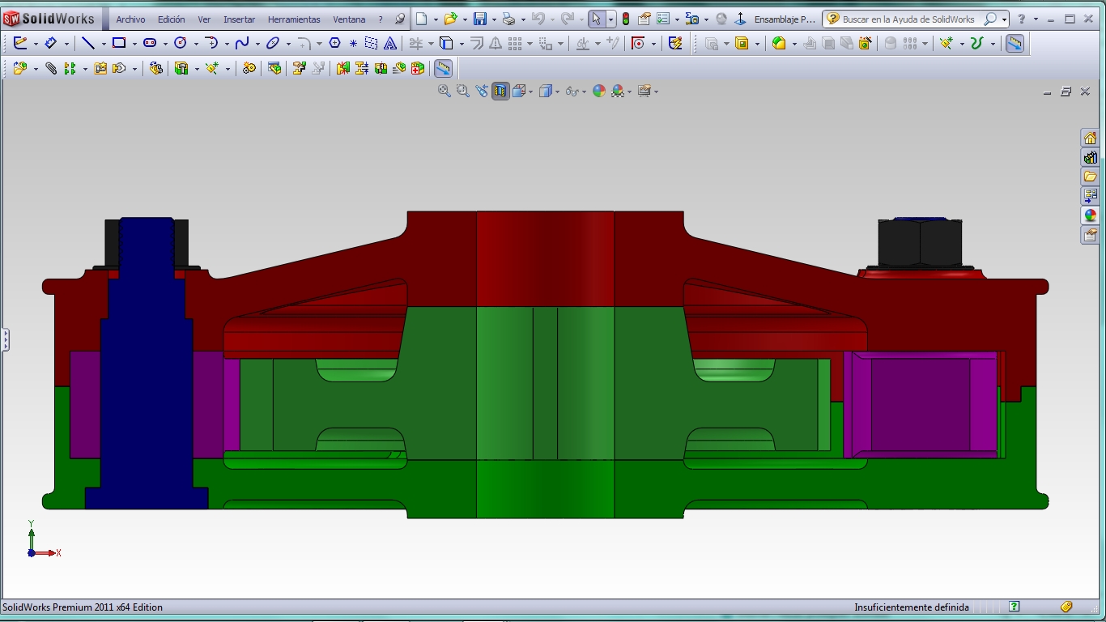
Task: Click the Smart Dimension icon
Action: (51, 44)
